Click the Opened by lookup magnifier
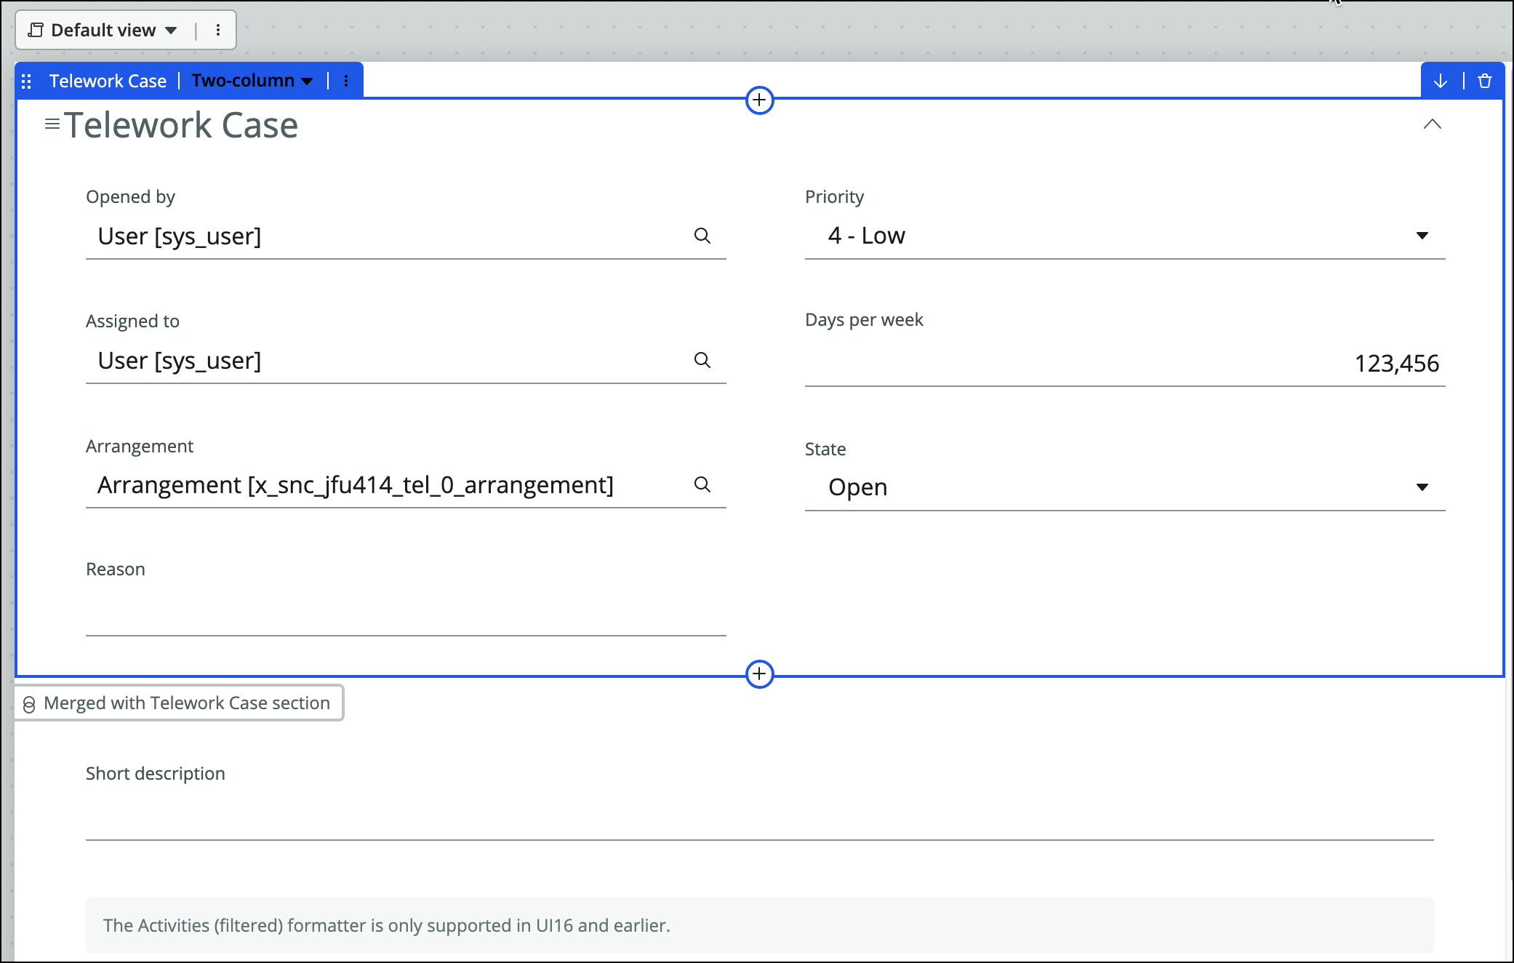 702,236
